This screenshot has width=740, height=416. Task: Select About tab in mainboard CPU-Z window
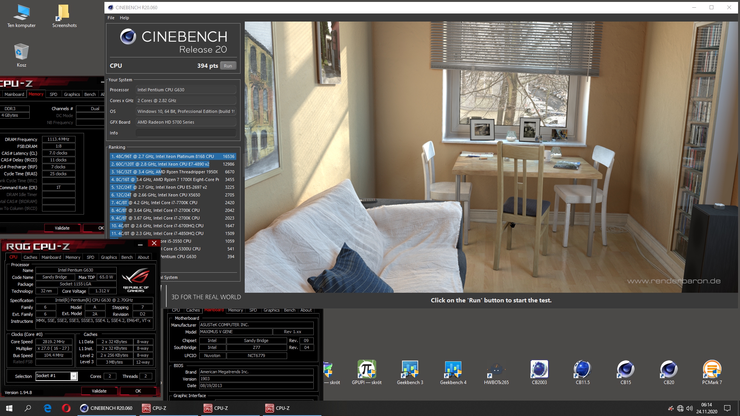306,310
